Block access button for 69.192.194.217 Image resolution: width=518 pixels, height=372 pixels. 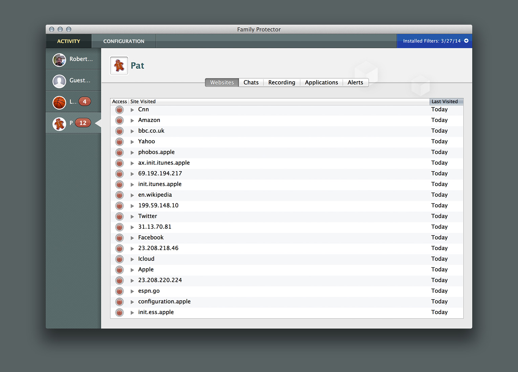coord(120,174)
